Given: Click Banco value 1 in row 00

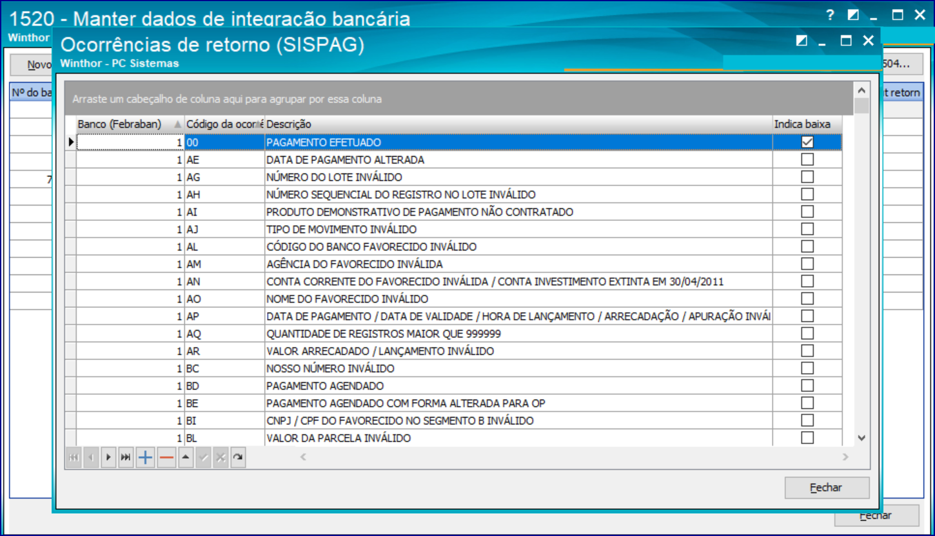Looking at the screenshot, I should 130,142.
